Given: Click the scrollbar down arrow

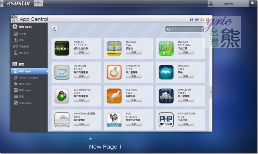Looking at the screenshot, I should pos(211,130).
